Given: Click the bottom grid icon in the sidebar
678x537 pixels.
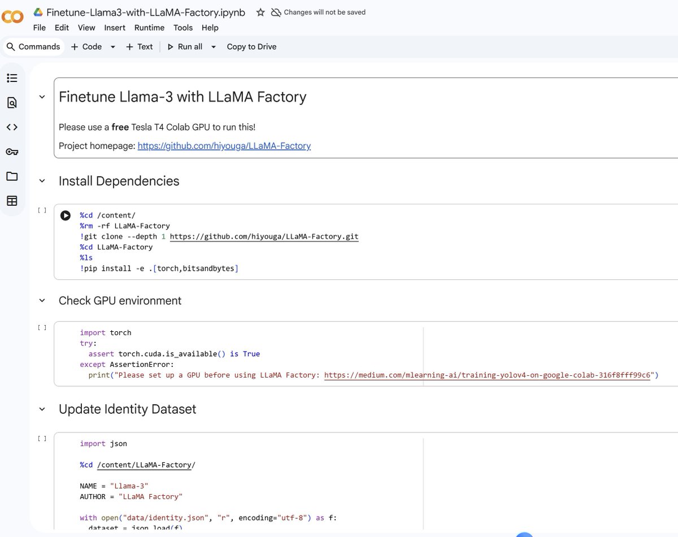Looking at the screenshot, I should (12, 201).
